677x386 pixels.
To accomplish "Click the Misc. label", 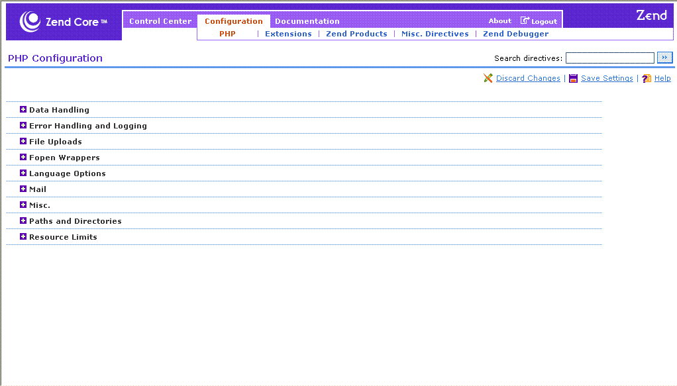I will pyautogui.click(x=39, y=205).
